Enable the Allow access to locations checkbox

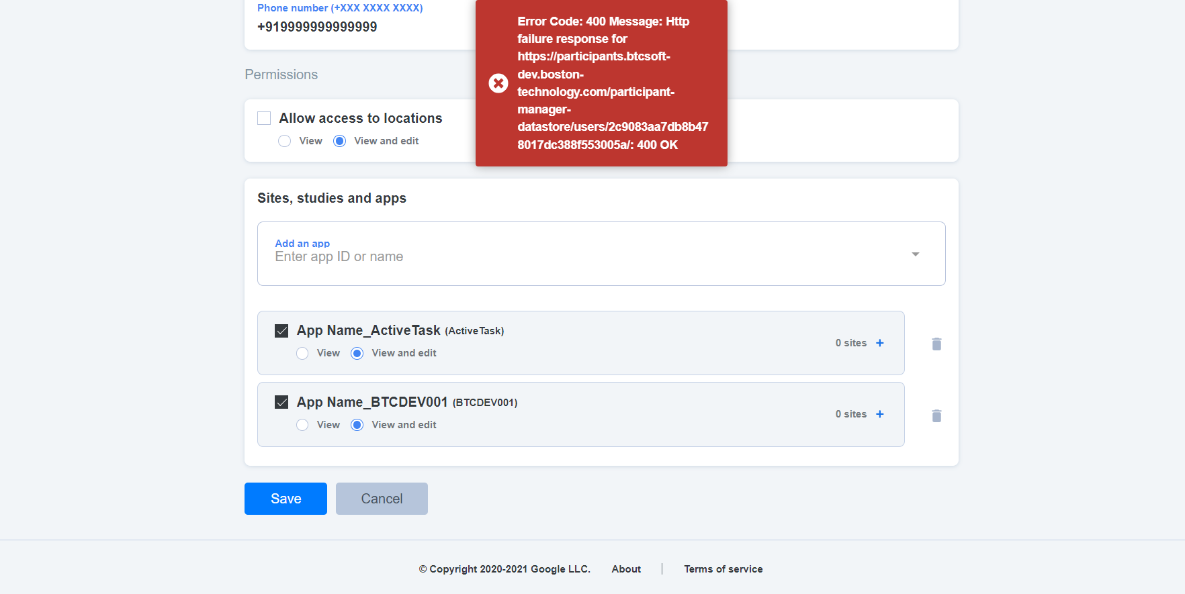264,118
